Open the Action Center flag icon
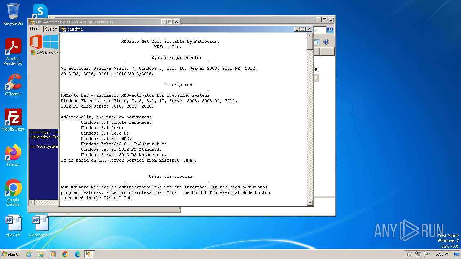Image resolution: width=461 pixels, height=259 pixels. coord(427,254)
